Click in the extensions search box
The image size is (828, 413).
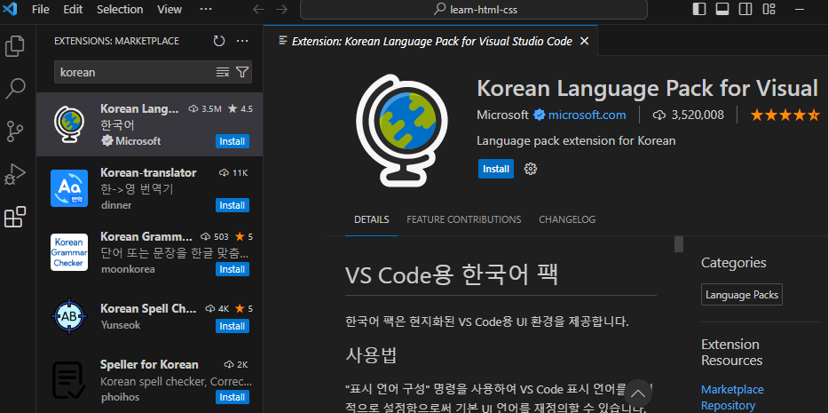(x=138, y=72)
